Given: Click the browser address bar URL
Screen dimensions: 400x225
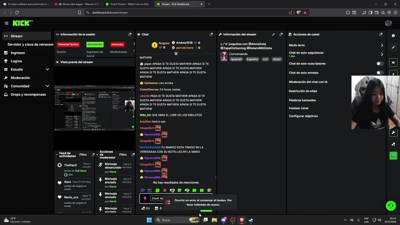Looking at the screenshot, I should [110, 12].
